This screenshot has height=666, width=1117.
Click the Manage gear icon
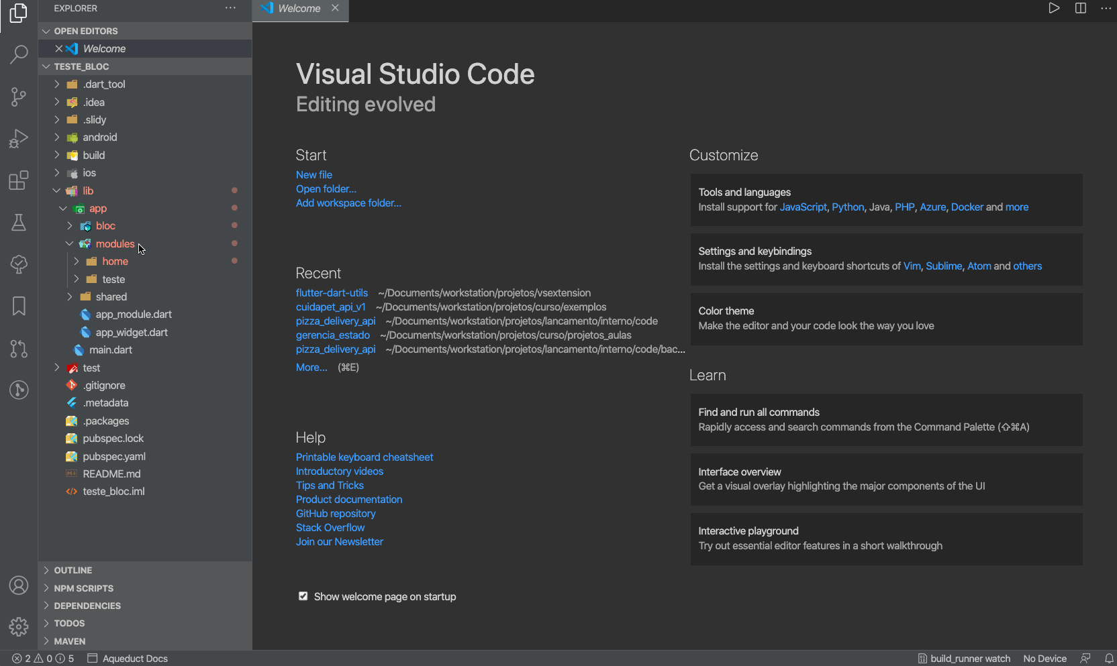(19, 626)
